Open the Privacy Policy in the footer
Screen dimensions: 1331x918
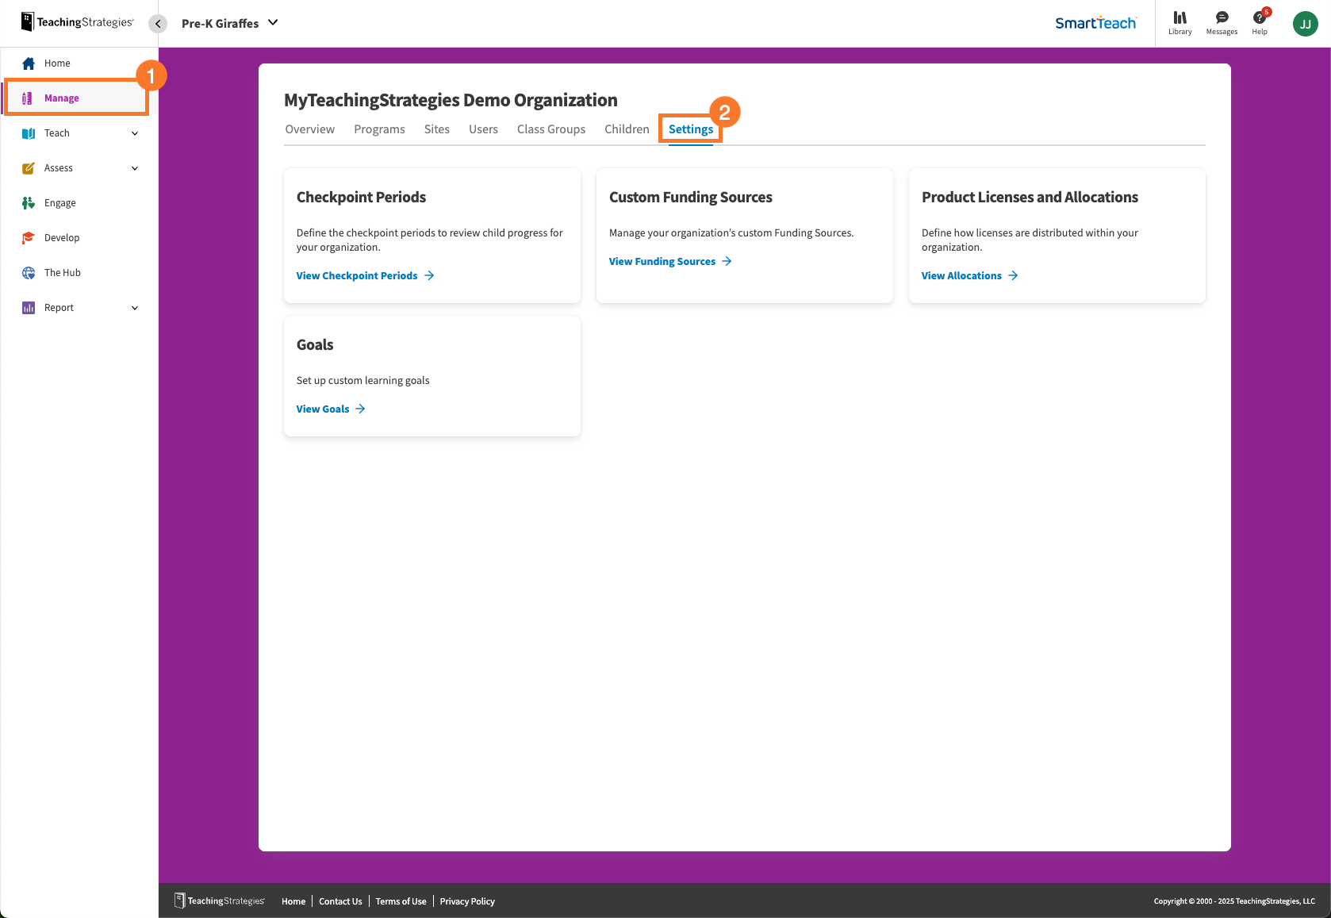tap(467, 901)
